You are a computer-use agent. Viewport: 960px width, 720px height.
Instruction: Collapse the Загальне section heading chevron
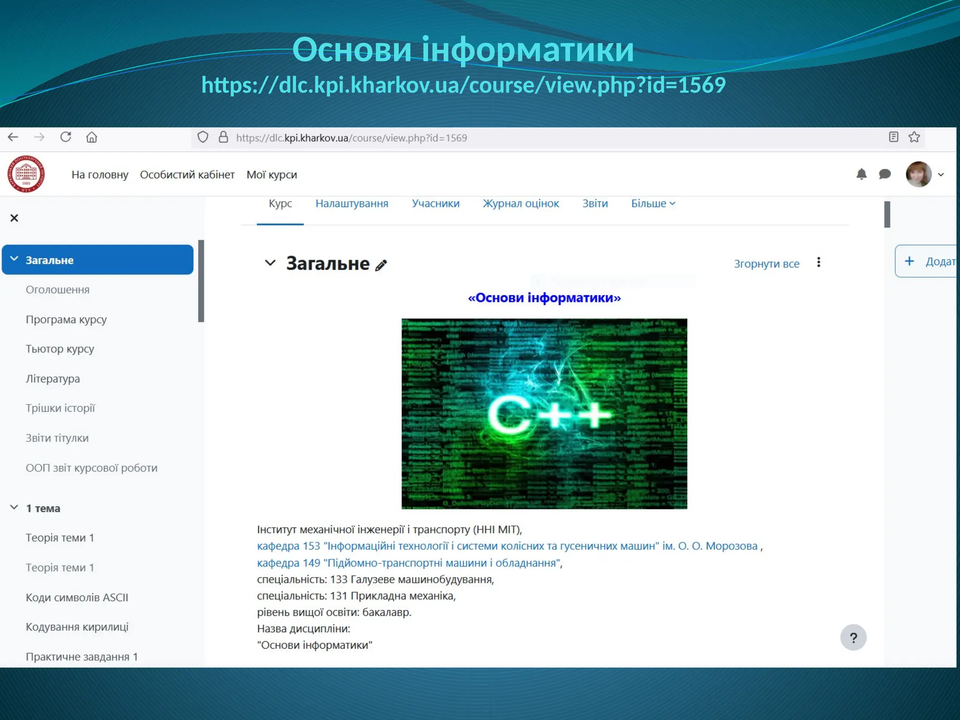[270, 263]
